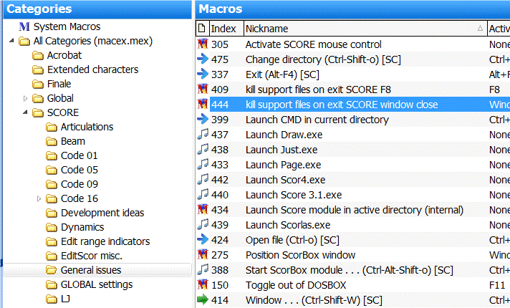Click the music note icon of Launch Draw.exe
Screen dimensions: 510x308
pos(203,134)
